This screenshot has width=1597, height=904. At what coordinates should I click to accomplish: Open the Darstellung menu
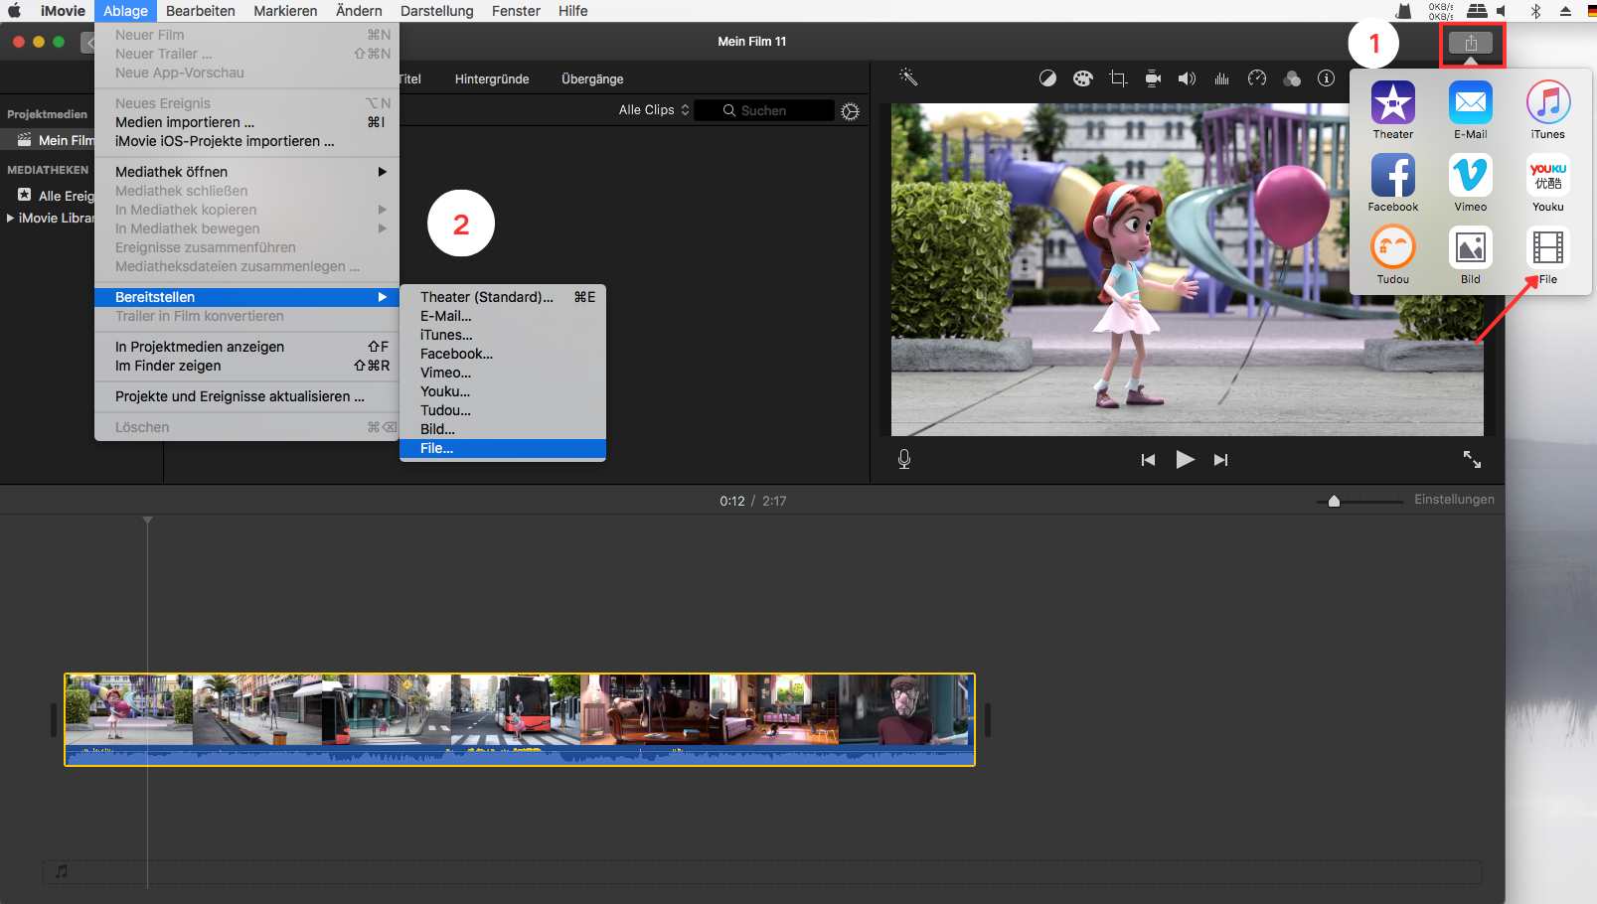click(436, 11)
